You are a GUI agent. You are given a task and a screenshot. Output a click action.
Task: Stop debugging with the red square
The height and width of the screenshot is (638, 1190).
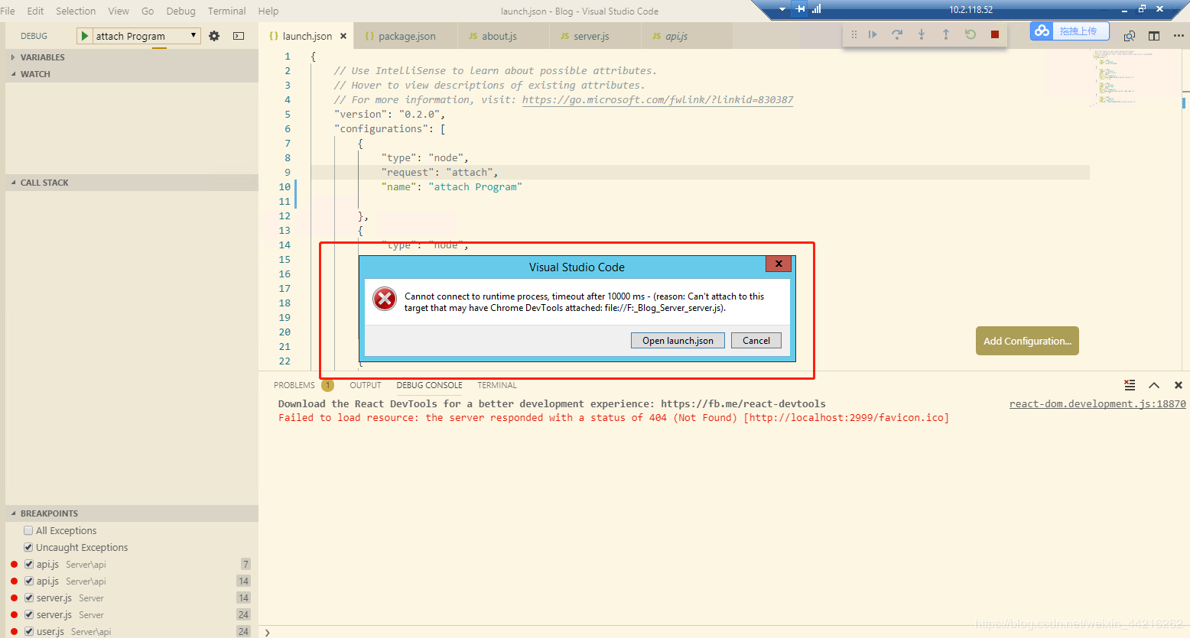click(x=995, y=34)
